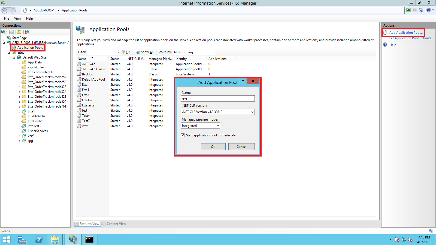Click OK in Add Application Pool dialog
Image resolution: width=436 pixels, height=245 pixels.
(213, 147)
